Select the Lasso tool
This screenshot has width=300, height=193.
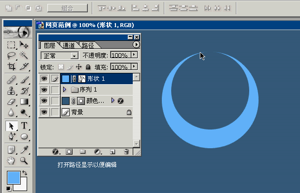(x=11, y=56)
